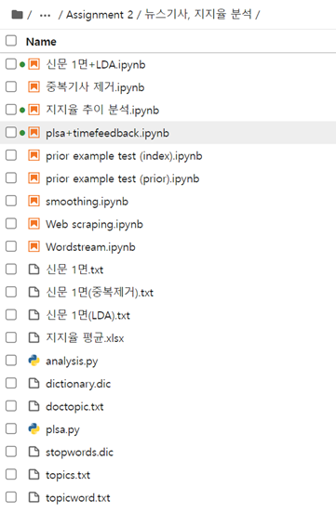Open the file name smoothing.ipynb
Viewport: 336px width, 526px height.
[87, 202]
